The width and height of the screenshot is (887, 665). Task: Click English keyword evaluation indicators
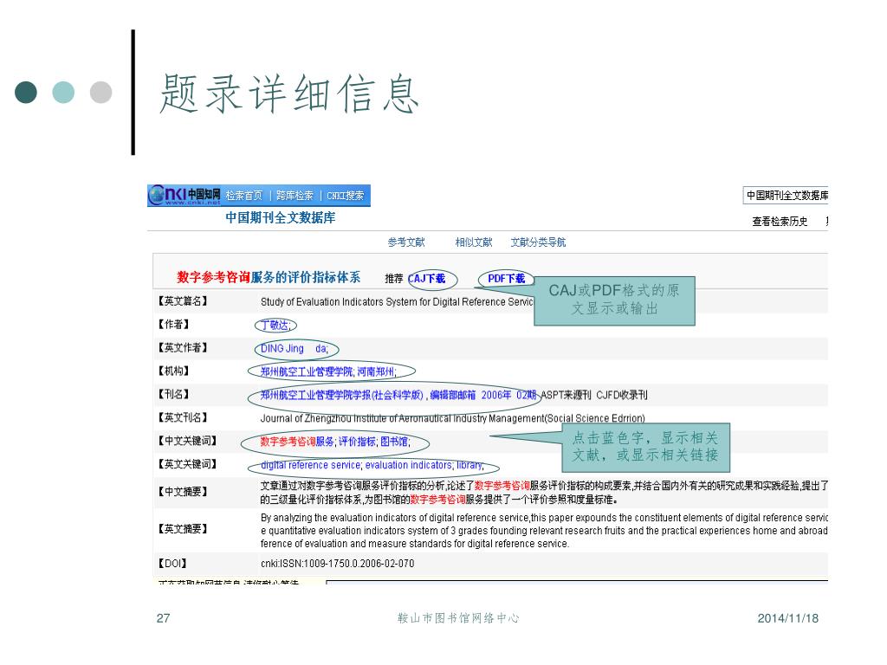(x=409, y=465)
